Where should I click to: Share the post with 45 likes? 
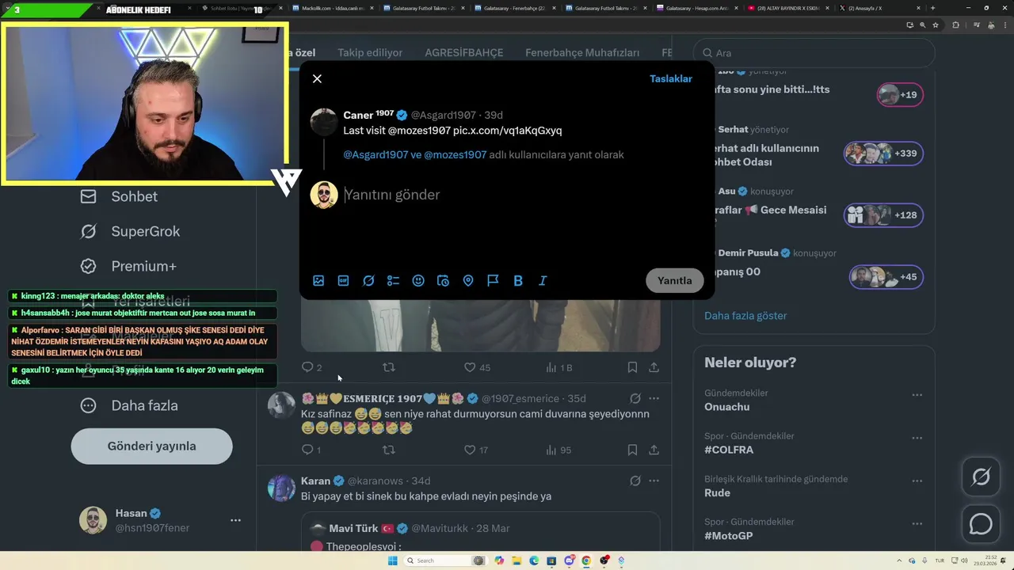pos(654,367)
